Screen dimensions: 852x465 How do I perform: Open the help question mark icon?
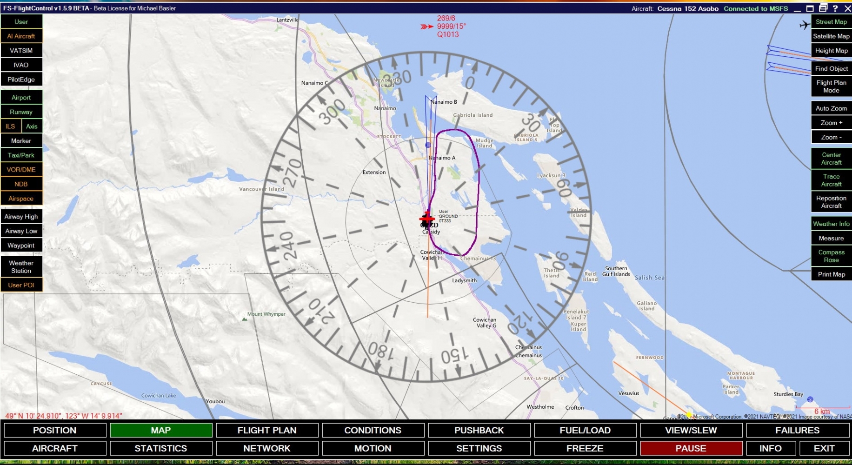click(x=835, y=8)
